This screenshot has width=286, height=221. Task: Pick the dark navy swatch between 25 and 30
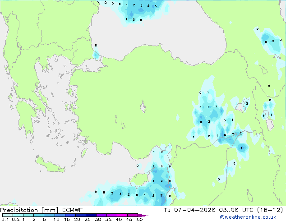pos(91,215)
